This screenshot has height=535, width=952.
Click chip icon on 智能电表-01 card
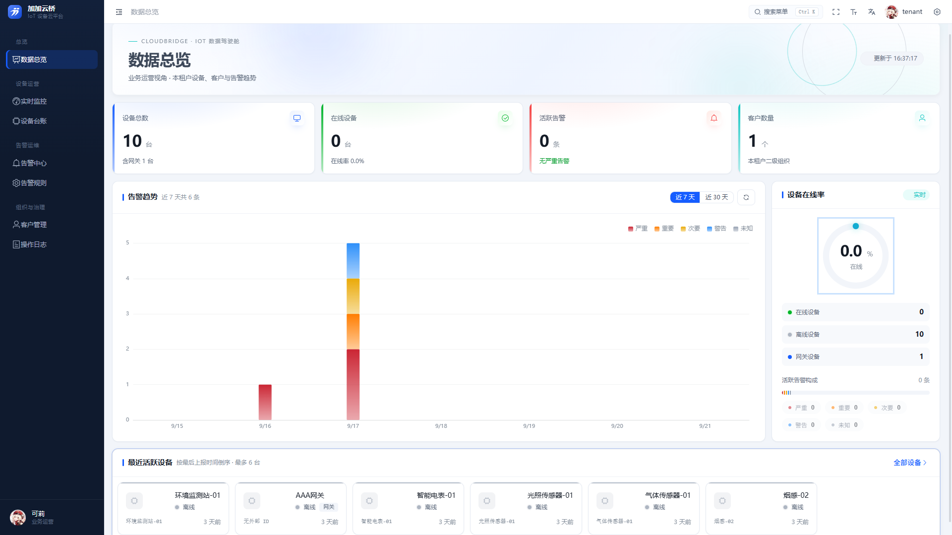coord(369,501)
